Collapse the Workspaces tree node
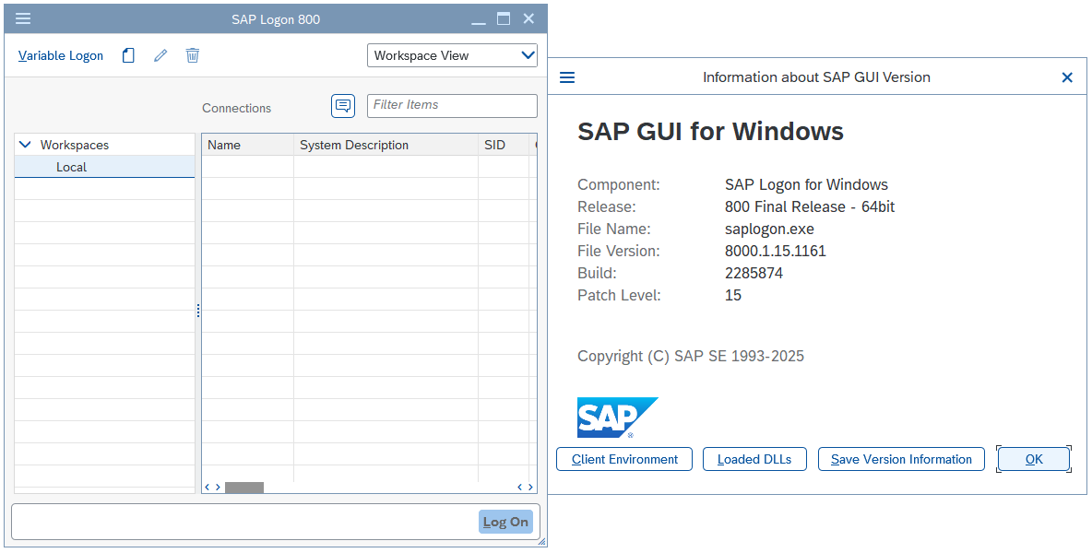This screenshot has height=553, width=1092. pyautogui.click(x=26, y=145)
